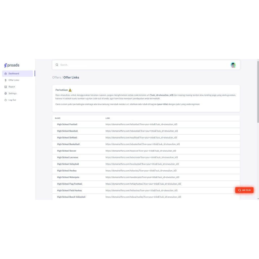Image resolution: width=259 pixels, height=259 pixels.
Task: Select the High School Waterpolo offer URL
Action: pyautogui.click(x=142, y=177)
